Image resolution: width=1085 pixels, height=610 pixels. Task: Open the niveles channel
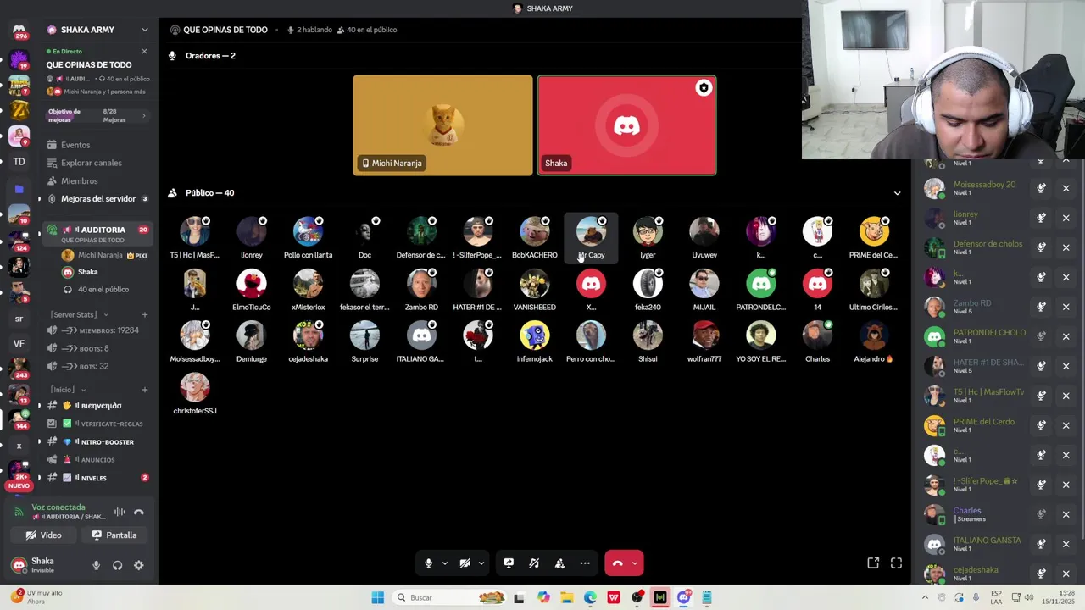click(x=97, y=478)
